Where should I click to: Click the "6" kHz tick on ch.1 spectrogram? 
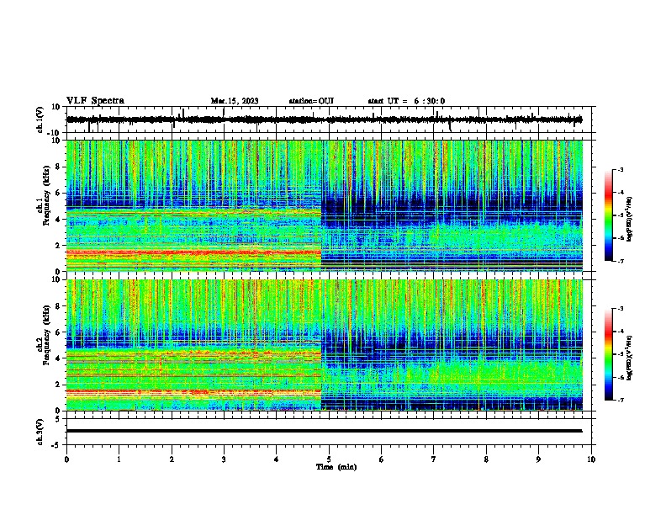click(58, 194)
